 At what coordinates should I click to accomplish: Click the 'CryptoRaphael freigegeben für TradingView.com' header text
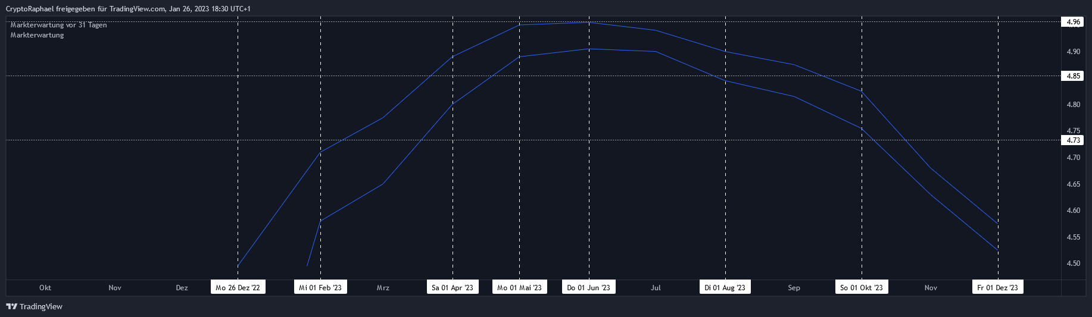tap(85, 9)
